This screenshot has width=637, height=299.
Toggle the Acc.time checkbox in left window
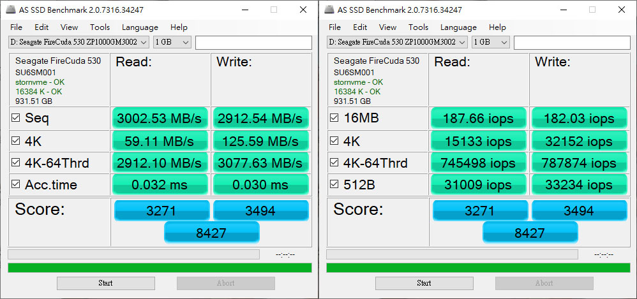point(15,184)
